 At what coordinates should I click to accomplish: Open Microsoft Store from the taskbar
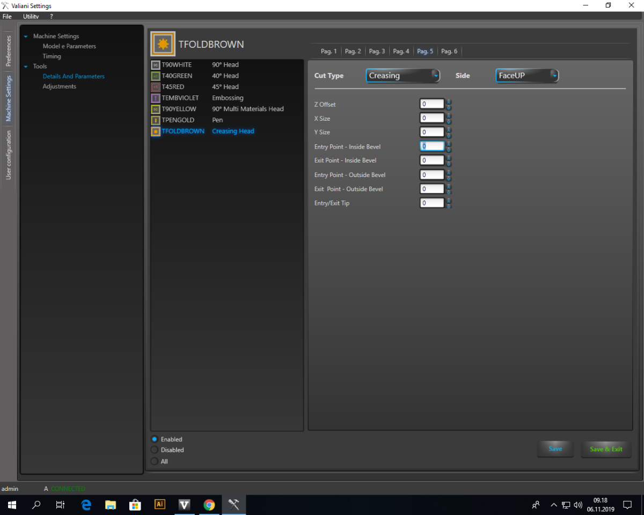pyautogui.click(x=135, y=505)
